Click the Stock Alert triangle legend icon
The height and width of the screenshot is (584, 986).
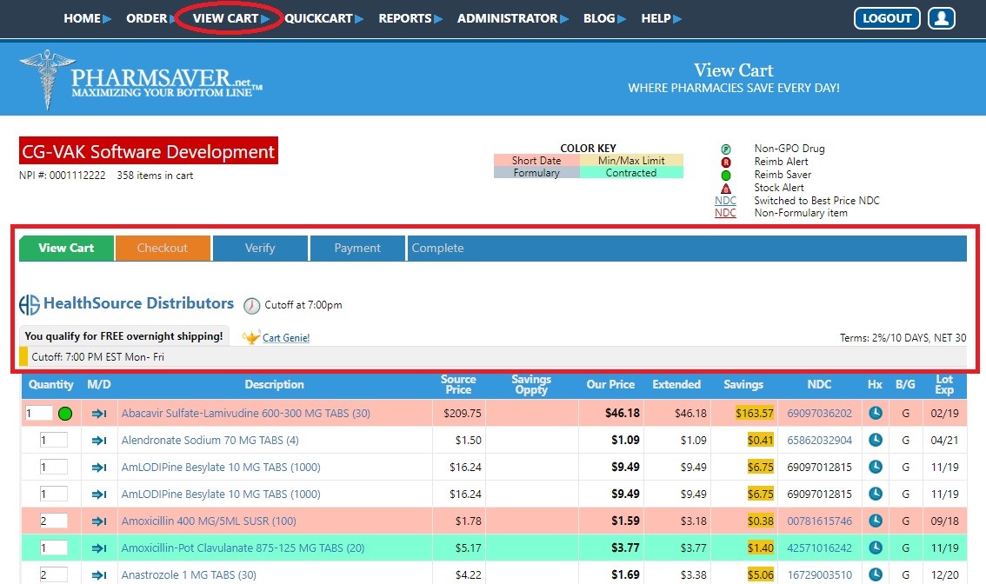pos(726,188)
